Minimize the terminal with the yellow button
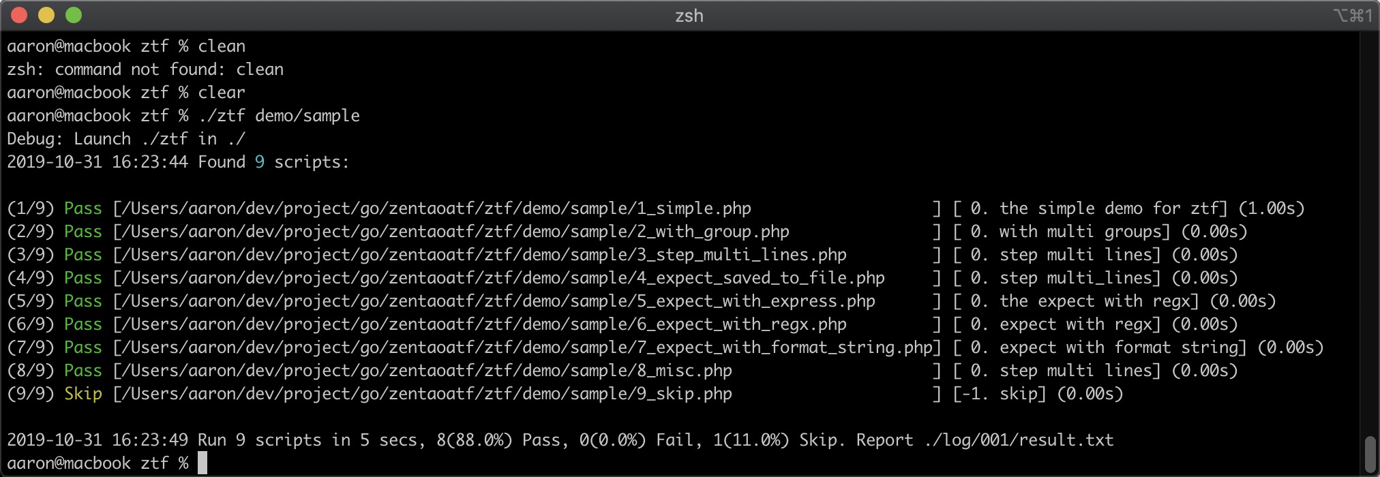Viewport: 1380px width, 477px height. pos(46,15)
